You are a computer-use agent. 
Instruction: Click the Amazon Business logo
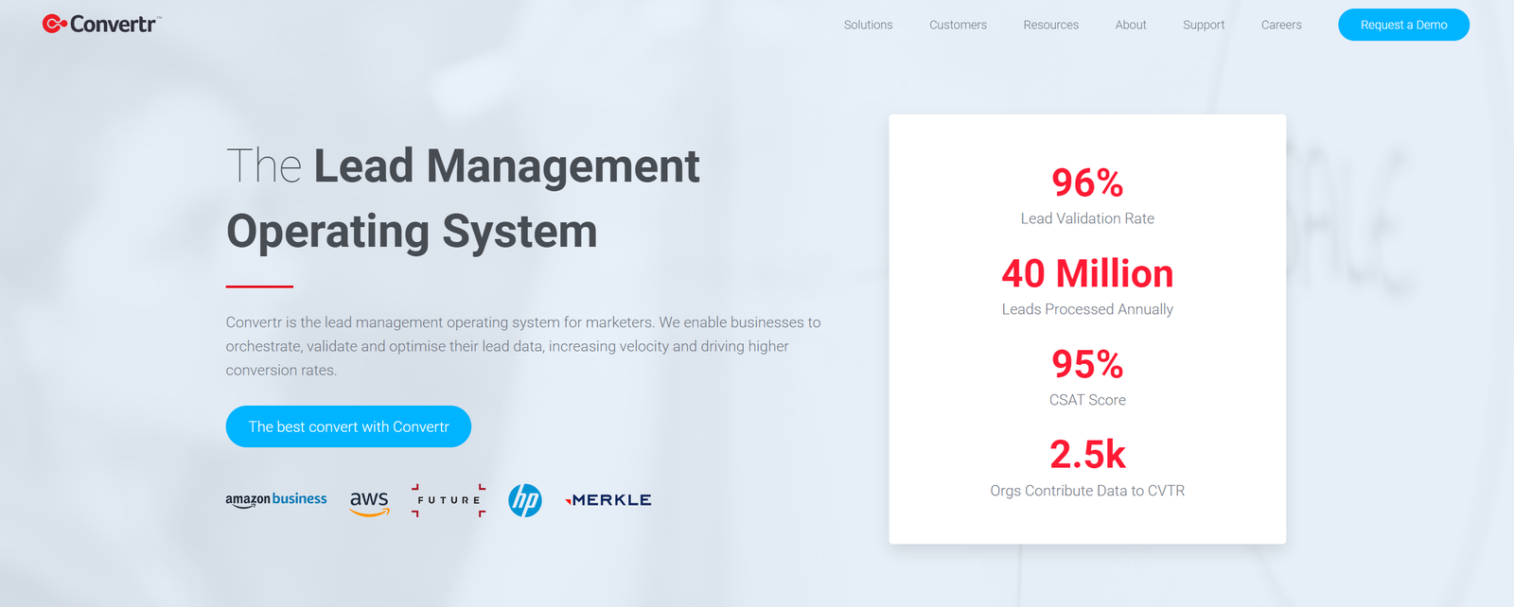pos(275,499)
